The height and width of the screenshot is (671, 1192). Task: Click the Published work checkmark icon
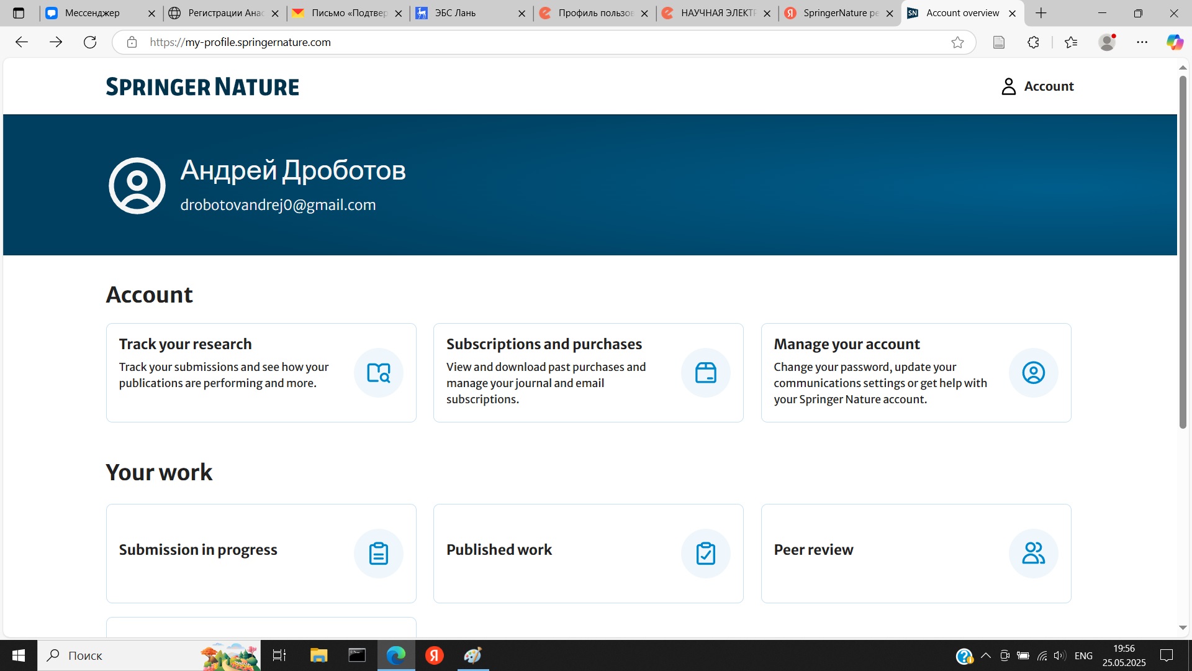(x=705, y=554)
